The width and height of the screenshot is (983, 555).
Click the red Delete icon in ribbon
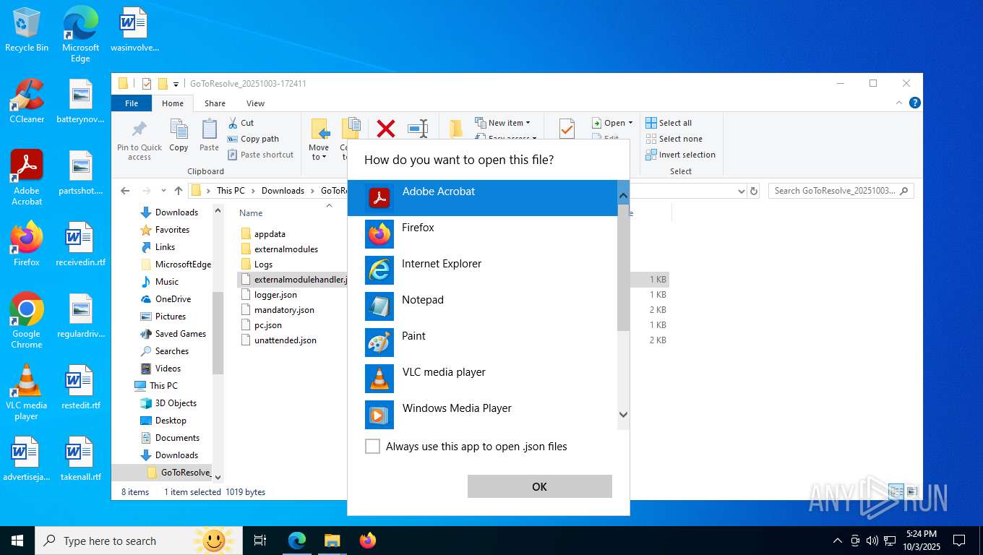click(x=386, y=129)
